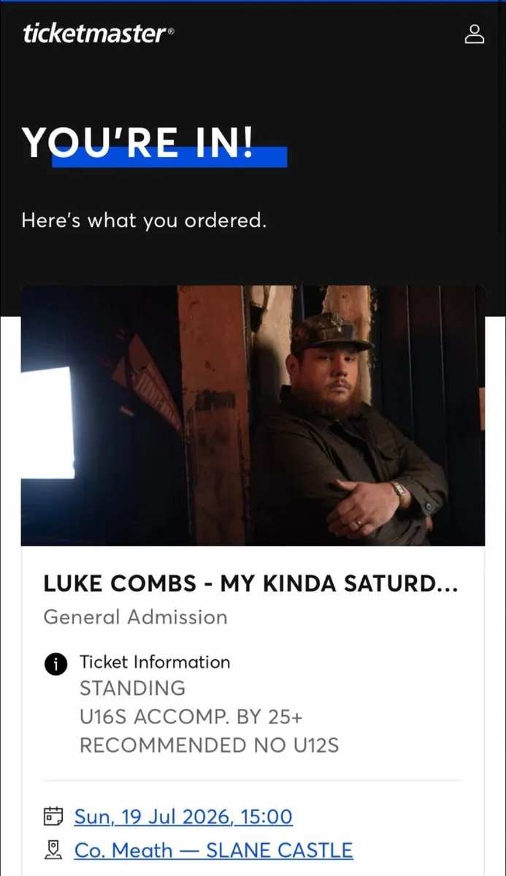Viewport: 506px width, 876px height.
Task: Click the General Admission label
Action: click(135, 617)
